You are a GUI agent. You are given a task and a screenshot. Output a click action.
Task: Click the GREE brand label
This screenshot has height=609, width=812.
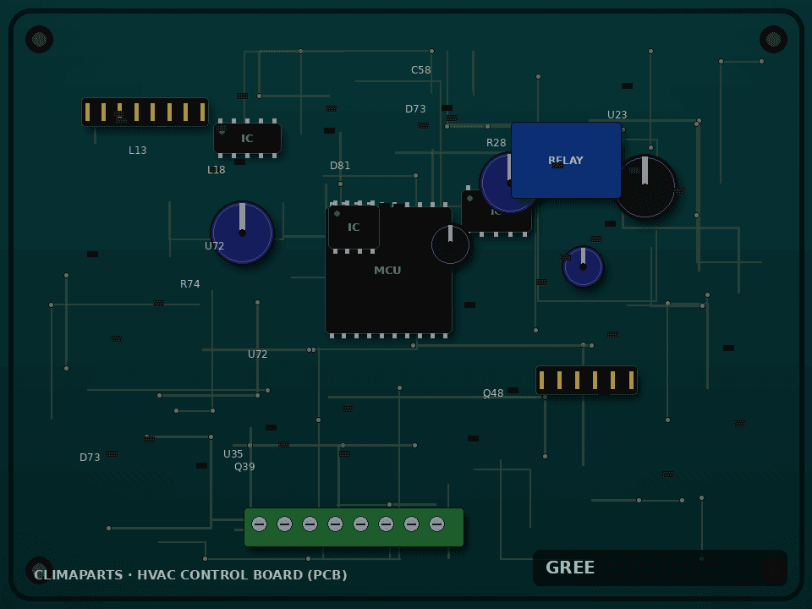tap(570, 568)
